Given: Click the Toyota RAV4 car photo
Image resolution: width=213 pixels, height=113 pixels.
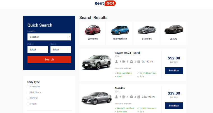Looking at the screenshot, I should pos(96,62).
